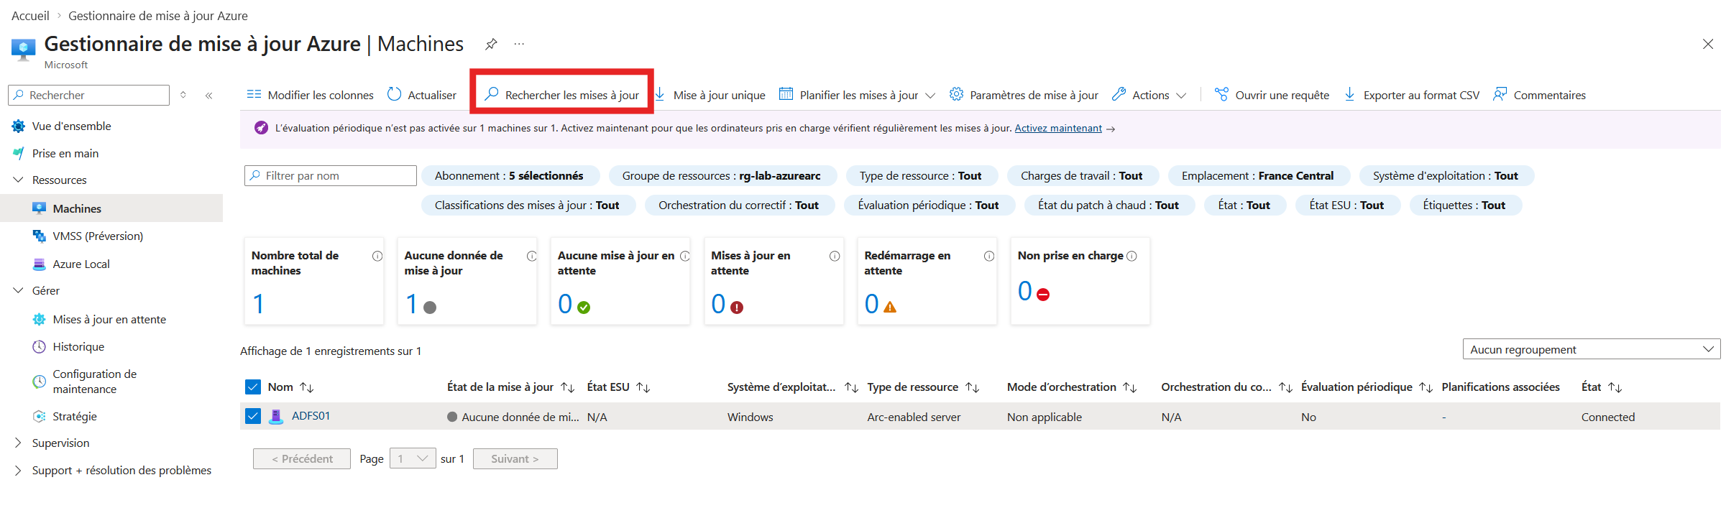Viewport: 1726px width, 531px height.
Task: Open Azure Local in sidebar
Action: (x=81, y=264)
